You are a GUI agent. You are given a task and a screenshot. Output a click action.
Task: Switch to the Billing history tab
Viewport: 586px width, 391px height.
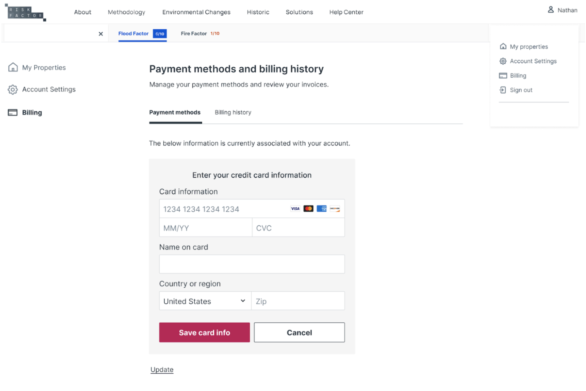pyautogui.click(x=233, y=113)
